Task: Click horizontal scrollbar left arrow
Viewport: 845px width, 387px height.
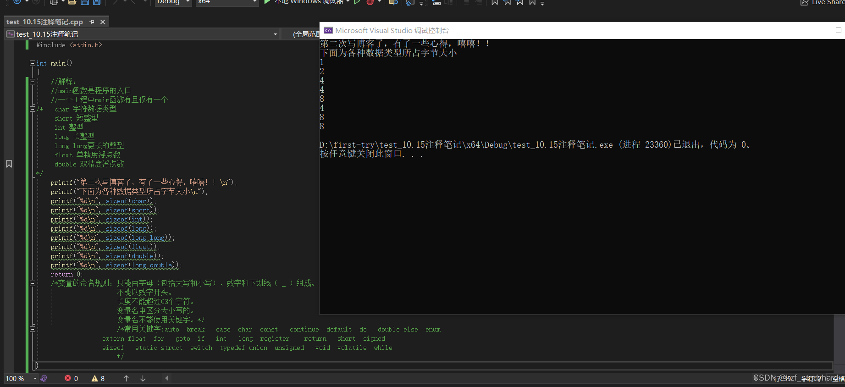Action: (x=166, y=378)
